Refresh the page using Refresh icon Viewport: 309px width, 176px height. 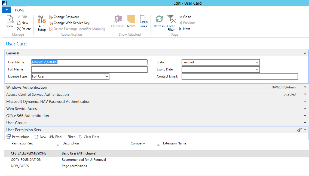point(159,21)
